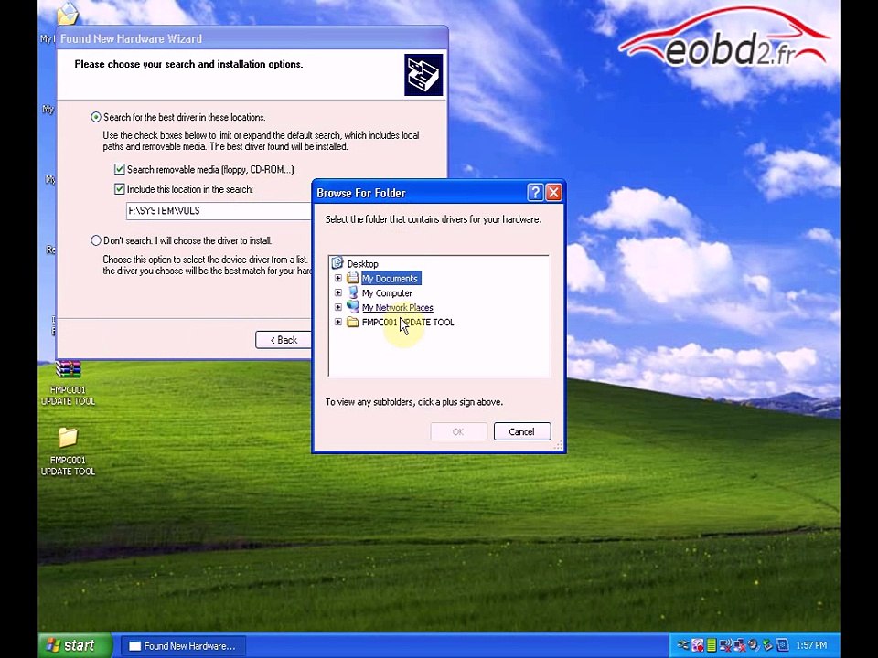Expand the My Network Places tree node
This screenshot has width=878, height=658.
pos(338,307)
